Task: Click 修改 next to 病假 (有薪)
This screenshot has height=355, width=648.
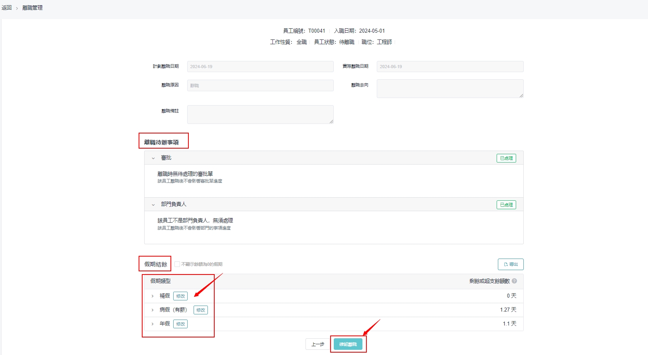Action: pos(200,310)
